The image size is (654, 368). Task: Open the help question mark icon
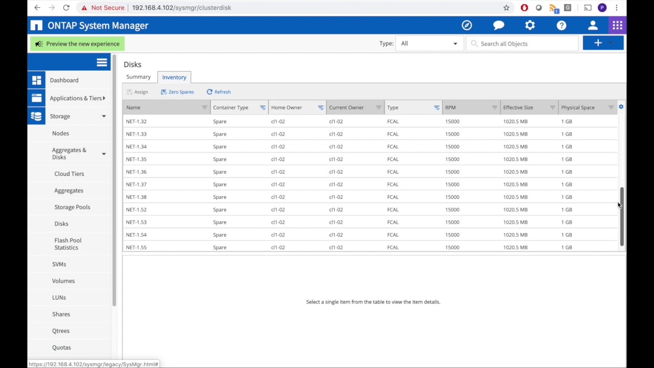tap(562, 25)
